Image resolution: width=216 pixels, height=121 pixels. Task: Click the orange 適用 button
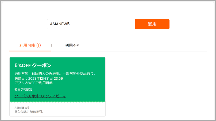pyautogui.click(x=152, y=24)
